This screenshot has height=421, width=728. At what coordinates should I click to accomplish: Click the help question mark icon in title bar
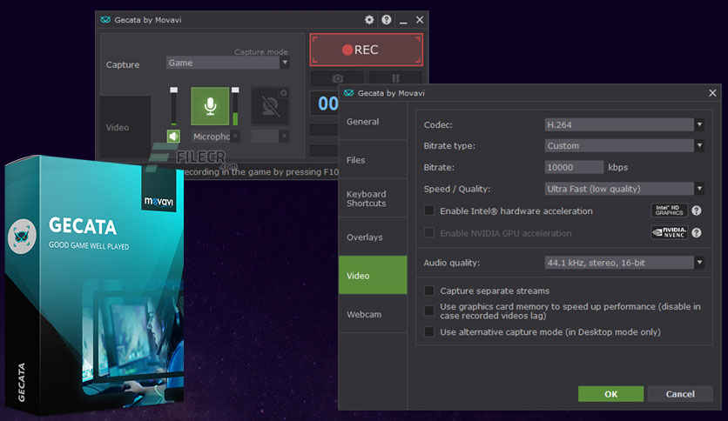(x=386, y=19)
